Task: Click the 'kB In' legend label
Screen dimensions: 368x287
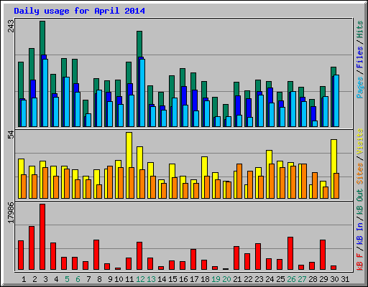Action: tap(359, 233)
